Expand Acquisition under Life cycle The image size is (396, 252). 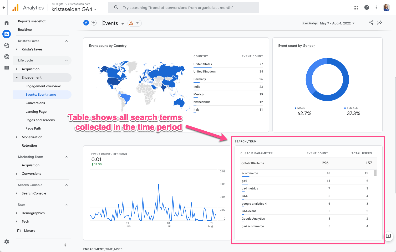[x=17, y=69]
